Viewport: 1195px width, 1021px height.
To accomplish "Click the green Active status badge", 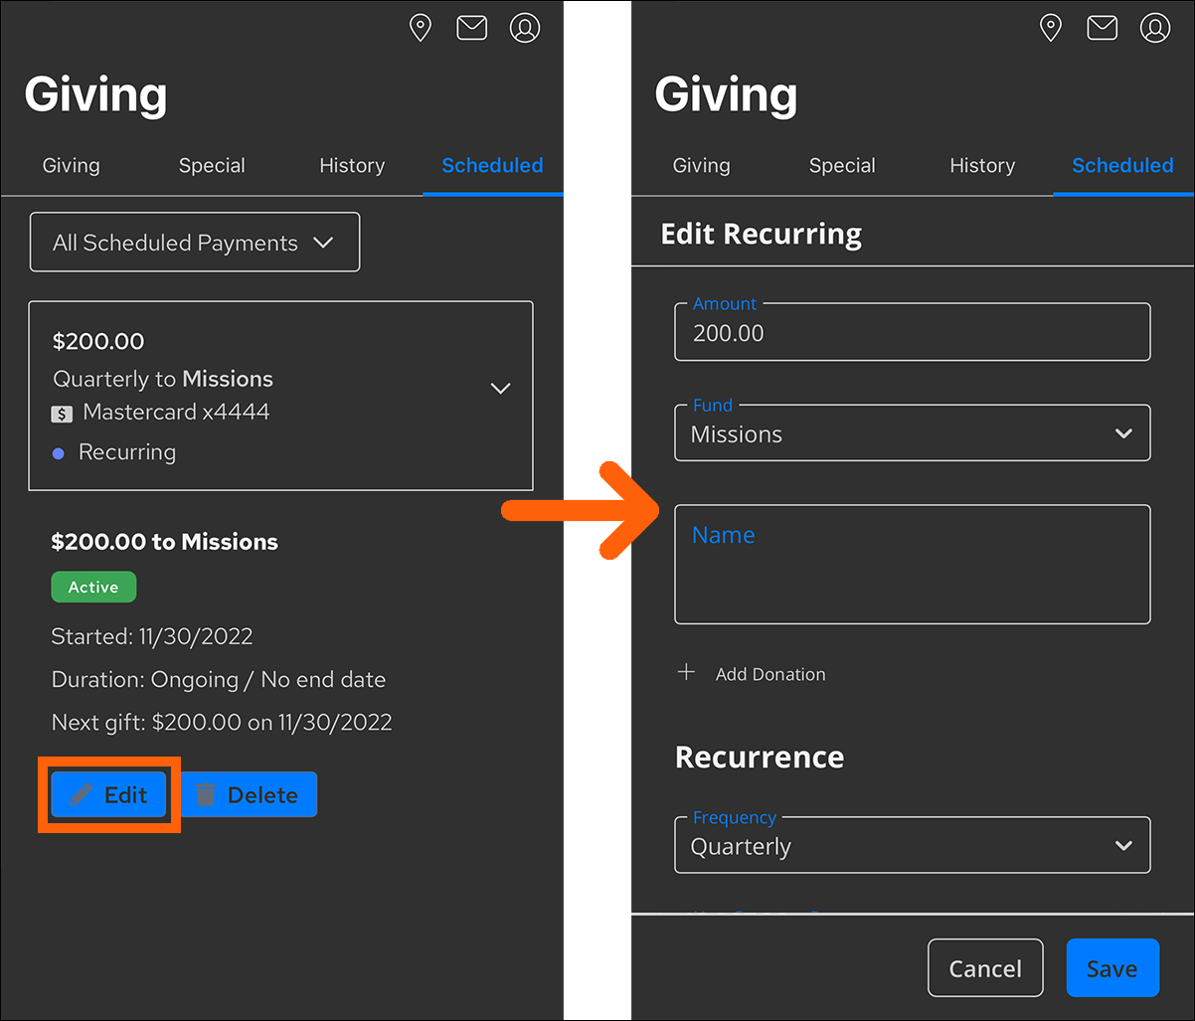I will [x=93, y=587].
